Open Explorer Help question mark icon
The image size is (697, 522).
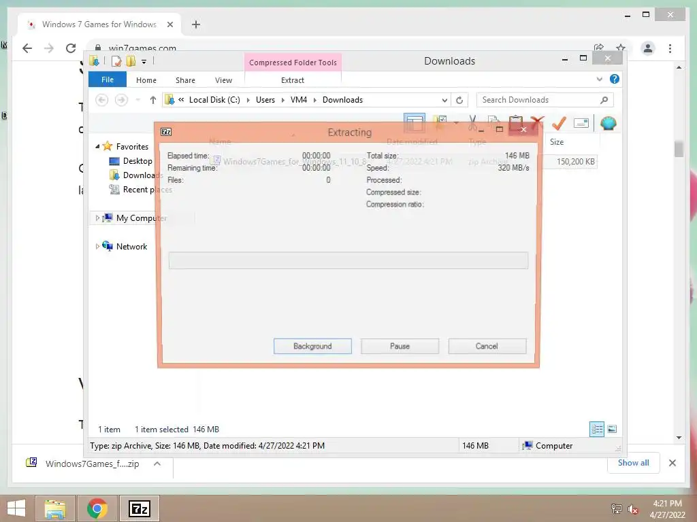[615, 79]
